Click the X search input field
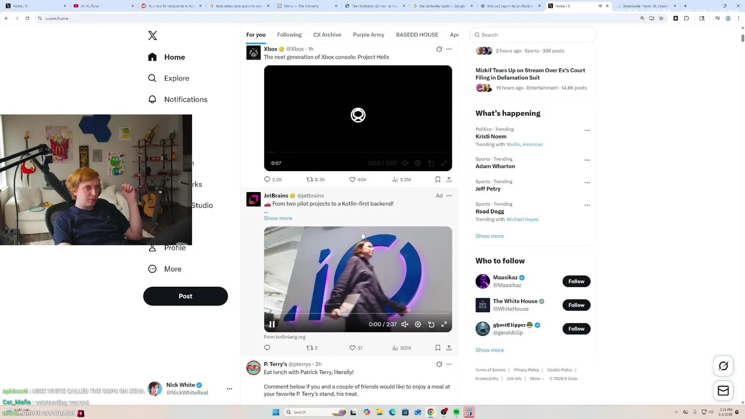 pos(533,35)
